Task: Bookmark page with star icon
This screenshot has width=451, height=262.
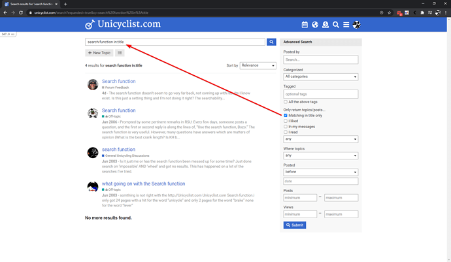Action: click(389, 12)
